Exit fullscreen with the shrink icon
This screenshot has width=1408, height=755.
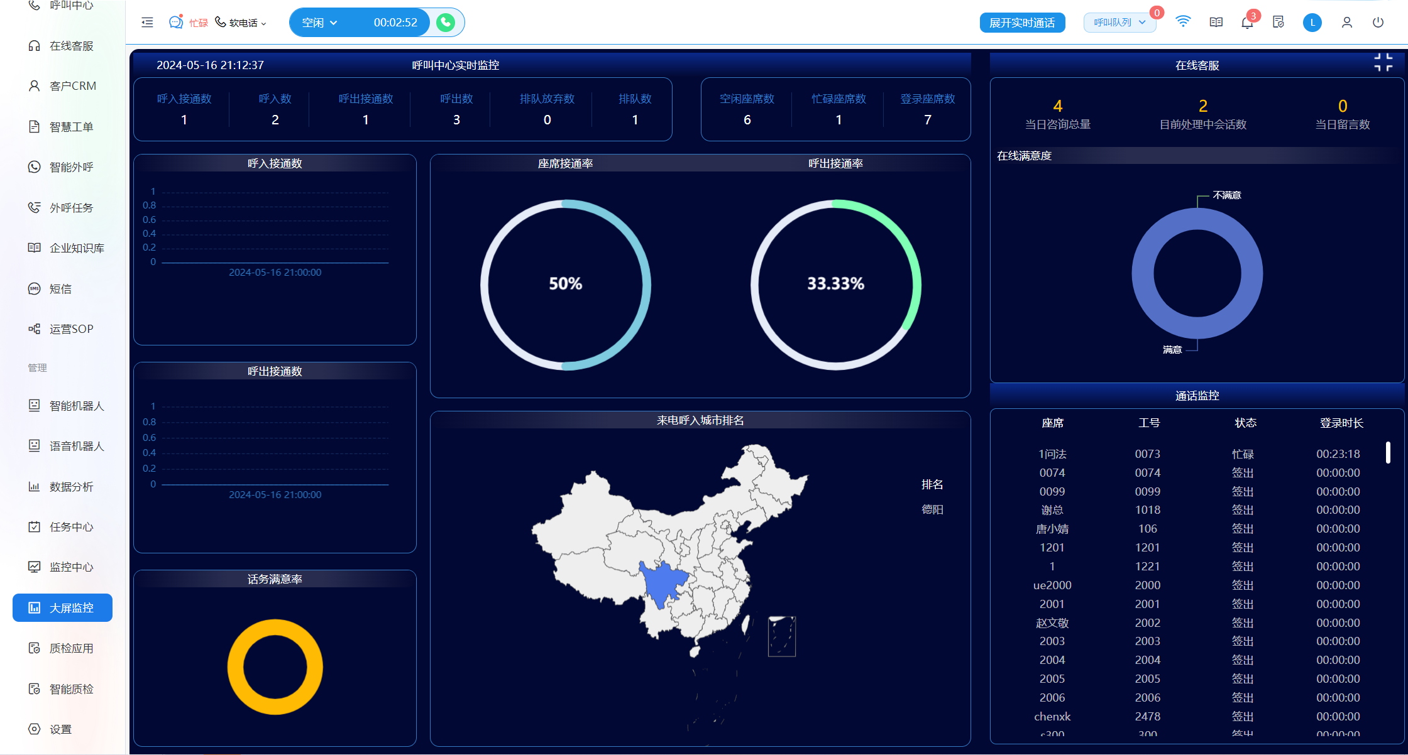1383,62
